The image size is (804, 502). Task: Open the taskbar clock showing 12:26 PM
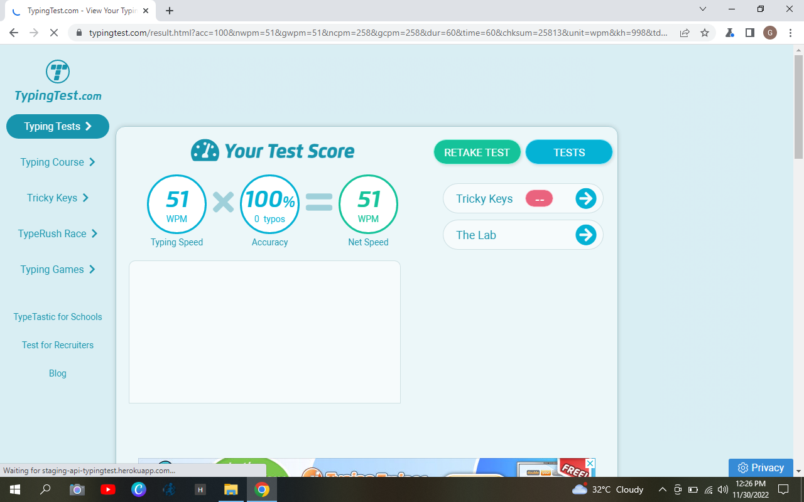click(x=751, y=489)
